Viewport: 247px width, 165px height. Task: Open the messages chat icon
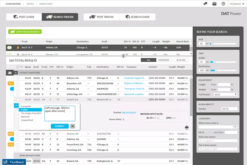[x=205, y=4]
